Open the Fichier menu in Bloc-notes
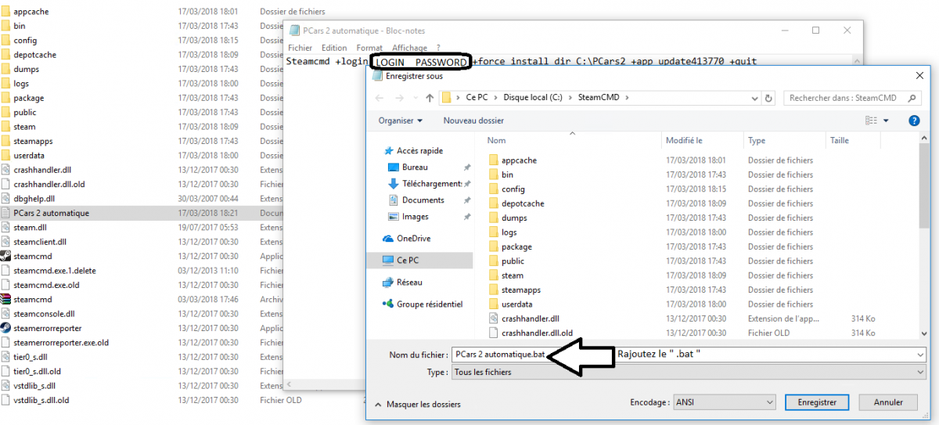 pyautogui.click(x=300, y=48)
